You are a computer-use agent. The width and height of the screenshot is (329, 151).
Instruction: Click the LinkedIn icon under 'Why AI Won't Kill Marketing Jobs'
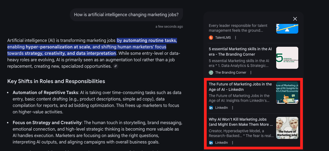pyautogui.click(x=211, y=143)
